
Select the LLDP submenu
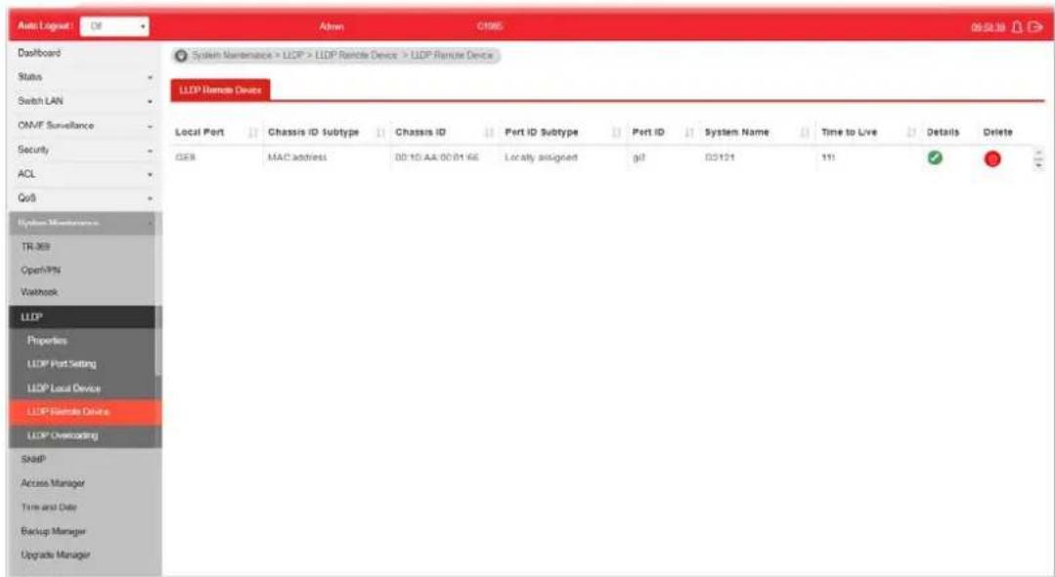click(82, 317)
